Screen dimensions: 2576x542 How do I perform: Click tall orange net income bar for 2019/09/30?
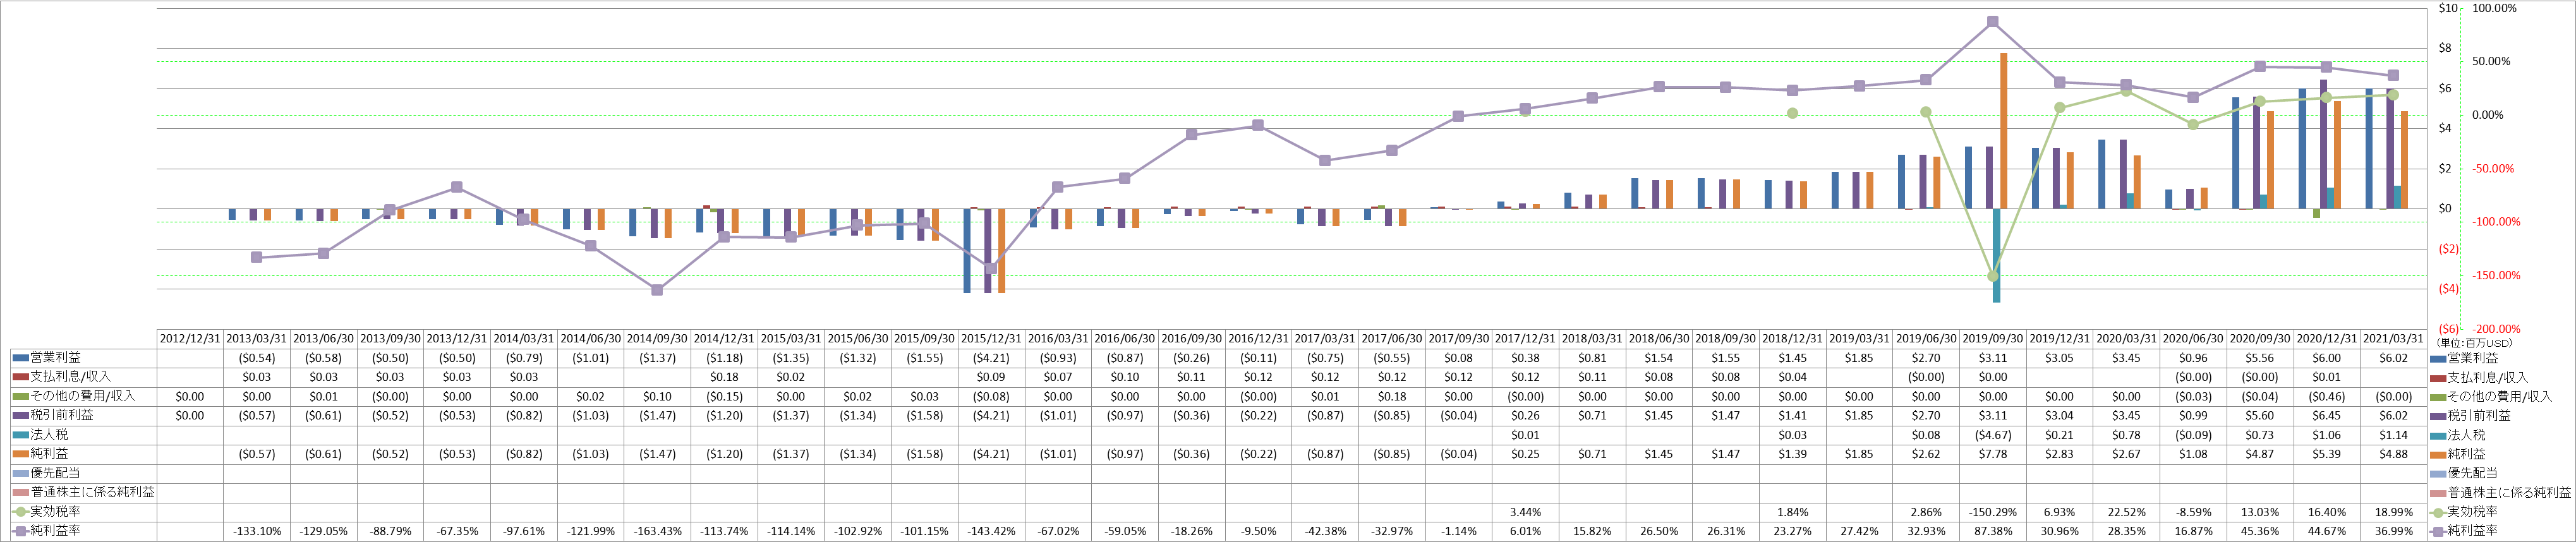2004,131
